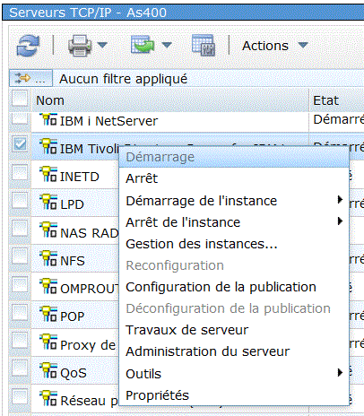Click the NFS server icon
Viewport: 364px width, 416px height.
point(48,258)
